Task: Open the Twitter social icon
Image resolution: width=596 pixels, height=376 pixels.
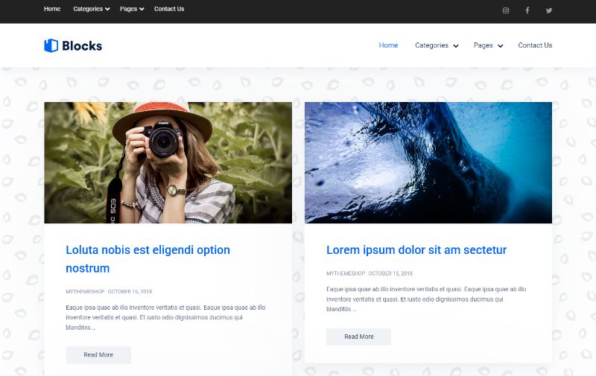Action: pyautogui.click(x=549, y=10)
